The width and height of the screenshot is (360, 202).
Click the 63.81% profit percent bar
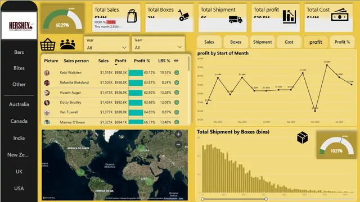(x=136, y=82)
